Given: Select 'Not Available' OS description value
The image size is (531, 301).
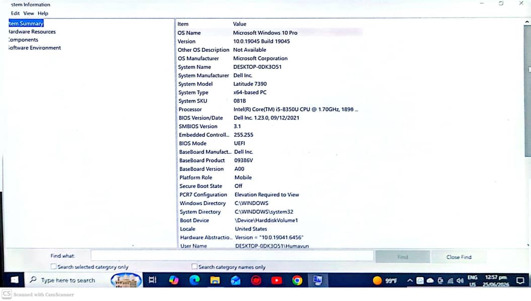Looking at the screenshot, I should click(x=249, y=50).
